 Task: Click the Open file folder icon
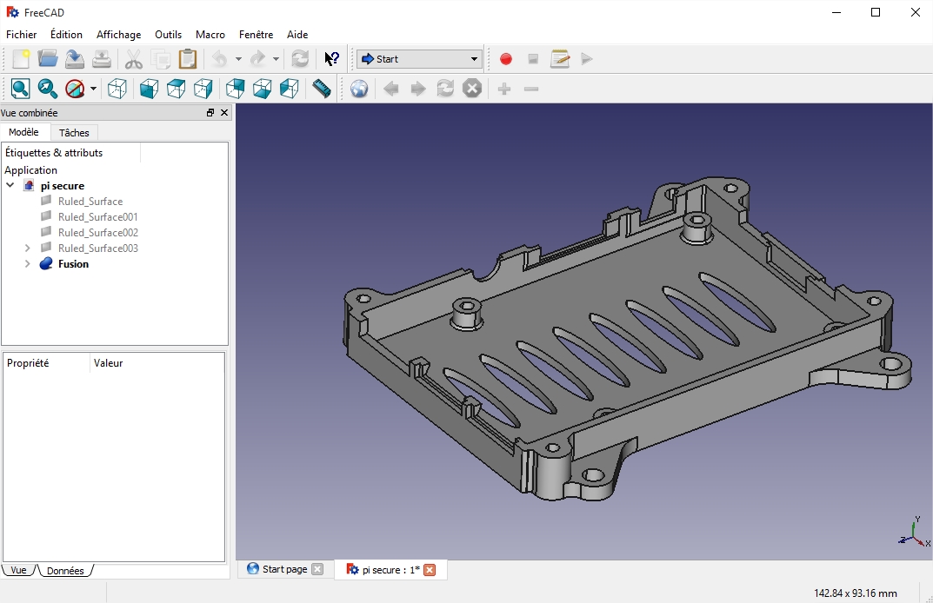click(x=48, y=59)
